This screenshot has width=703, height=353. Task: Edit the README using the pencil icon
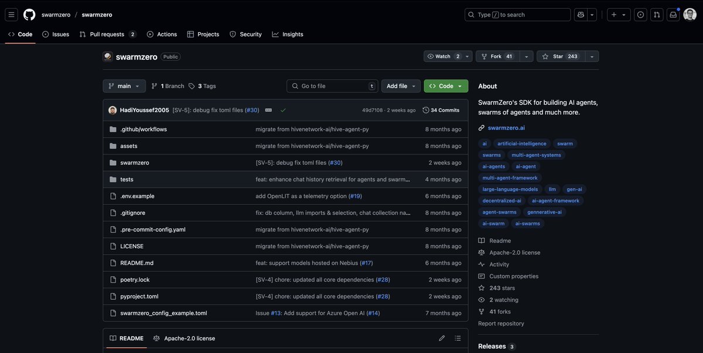tap(442, 338)
